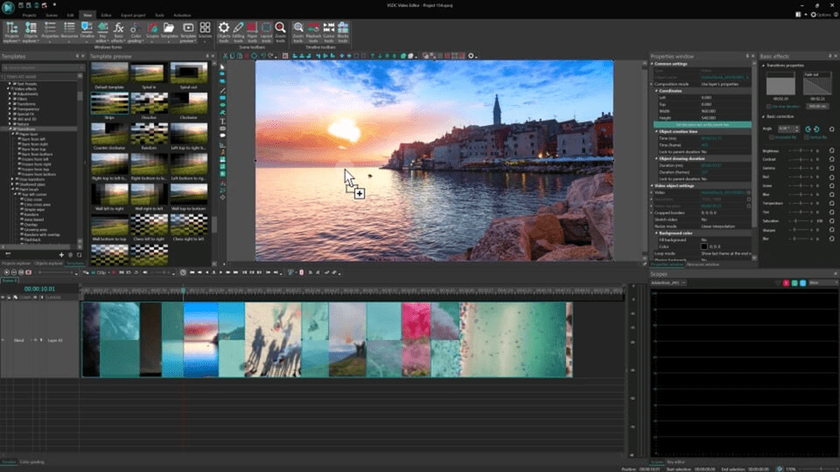Toggle the Vertical flip checkbox
Image resolution: width=840 pixels, height=472 pixels.
click(x=806, y=137)
